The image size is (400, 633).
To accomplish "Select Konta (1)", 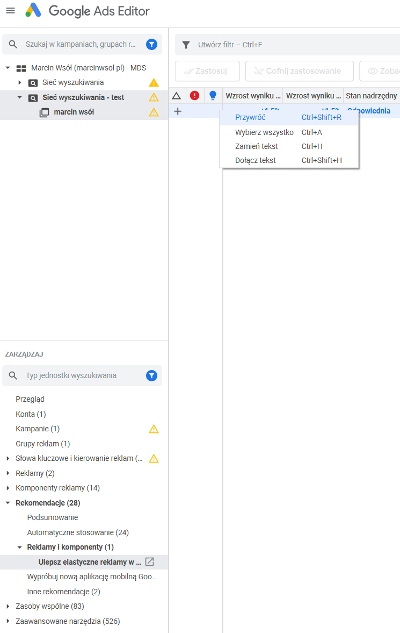I will click(x=31, y=414).
